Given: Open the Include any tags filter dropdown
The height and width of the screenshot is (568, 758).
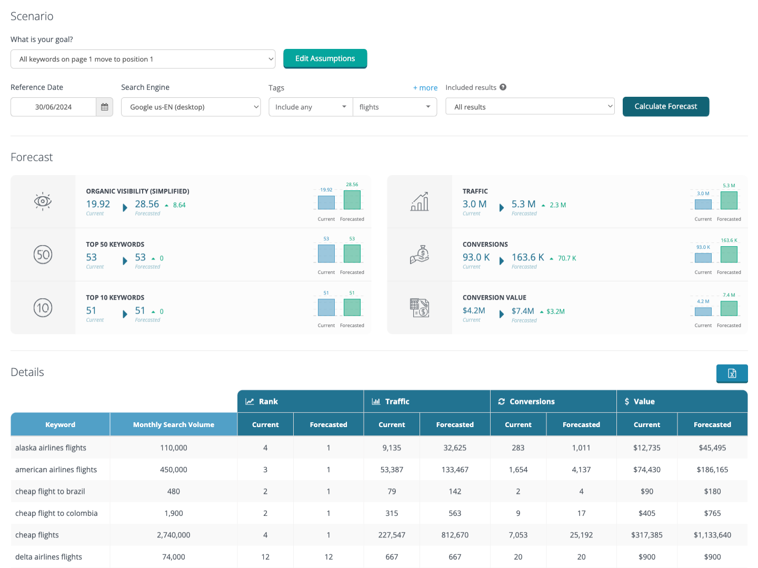Looking at the screenshot, I should point(311,107).
